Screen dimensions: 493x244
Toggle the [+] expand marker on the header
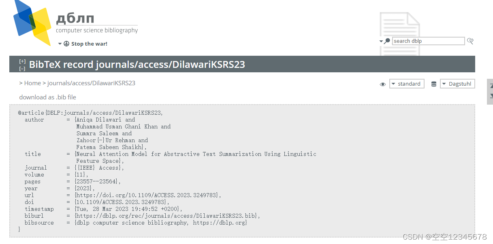pos(22,61)
